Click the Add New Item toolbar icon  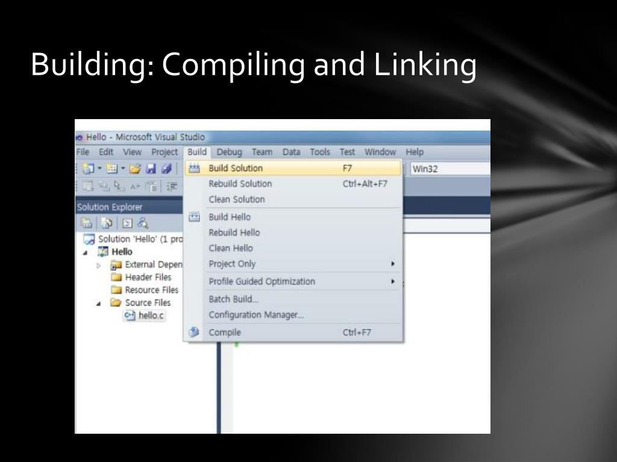[111, 169]
